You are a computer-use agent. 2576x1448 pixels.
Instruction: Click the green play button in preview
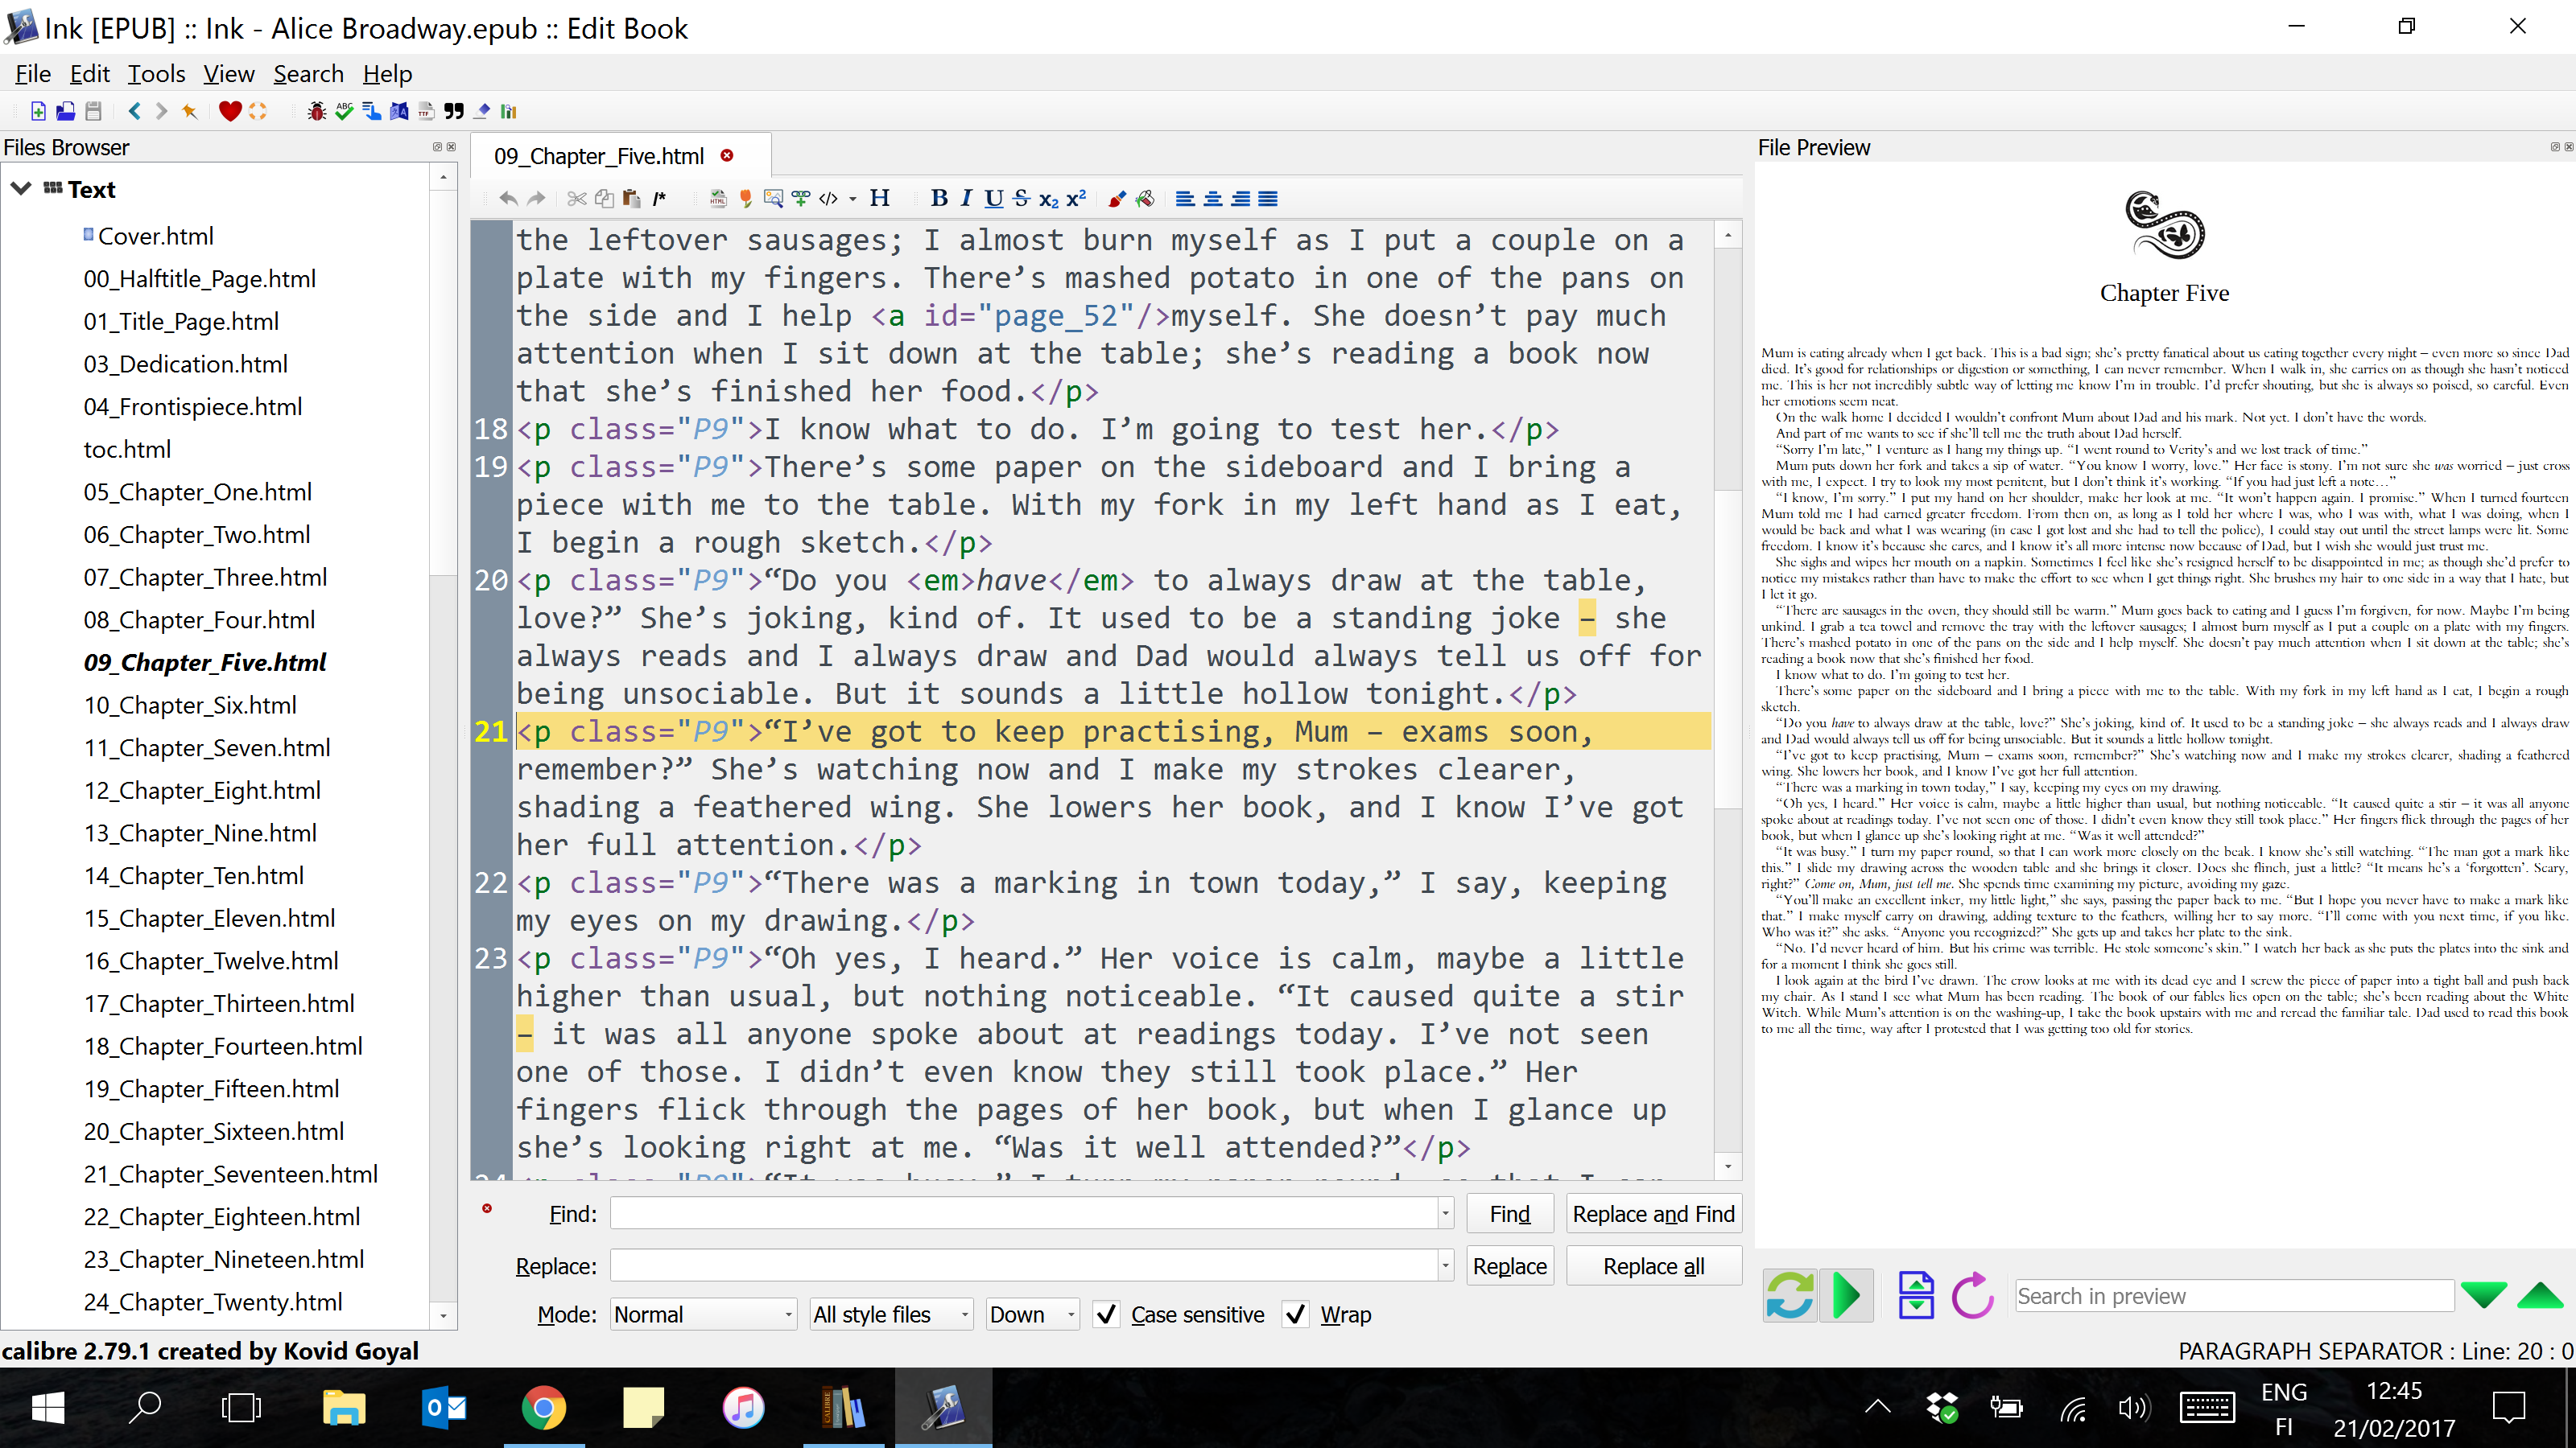[x=1846, y=1296]
